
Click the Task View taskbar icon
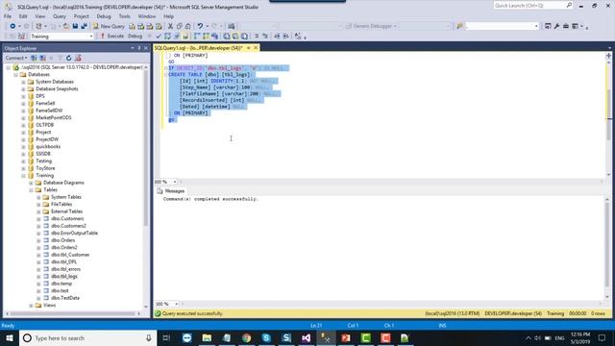tap(166, 338)
